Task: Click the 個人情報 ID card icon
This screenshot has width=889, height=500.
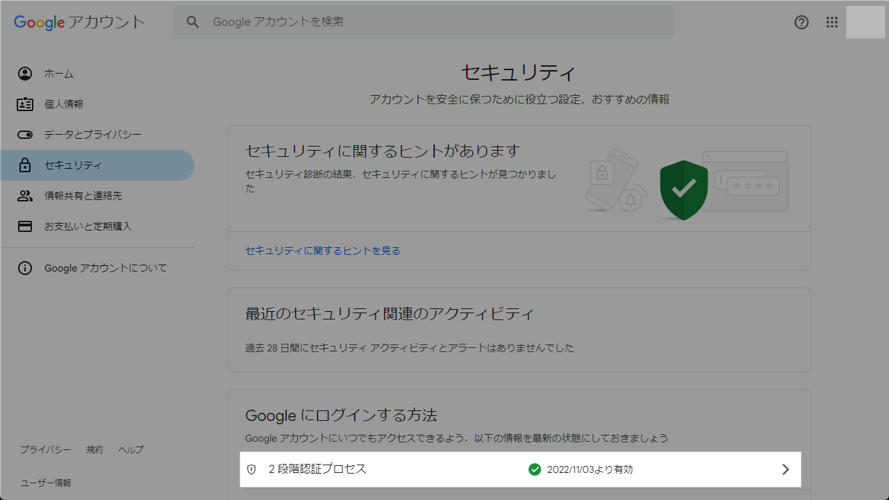Action: click(x=25, y=104)
